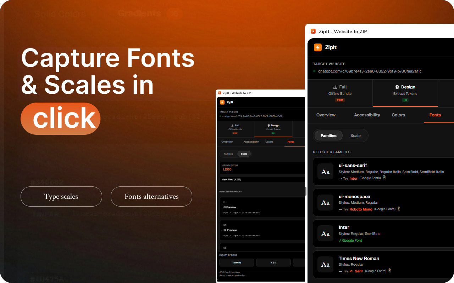The height and width of the screenshot is (283, 454).
Task: Copy the PT Serif suggestion using its copy icon
Action: [x=390, y=271]
